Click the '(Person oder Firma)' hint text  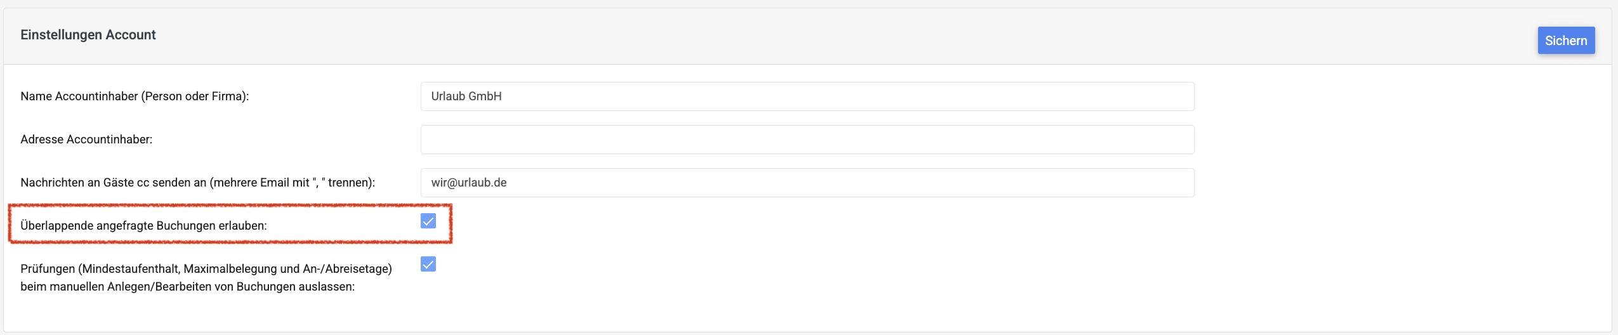(195, 96)
